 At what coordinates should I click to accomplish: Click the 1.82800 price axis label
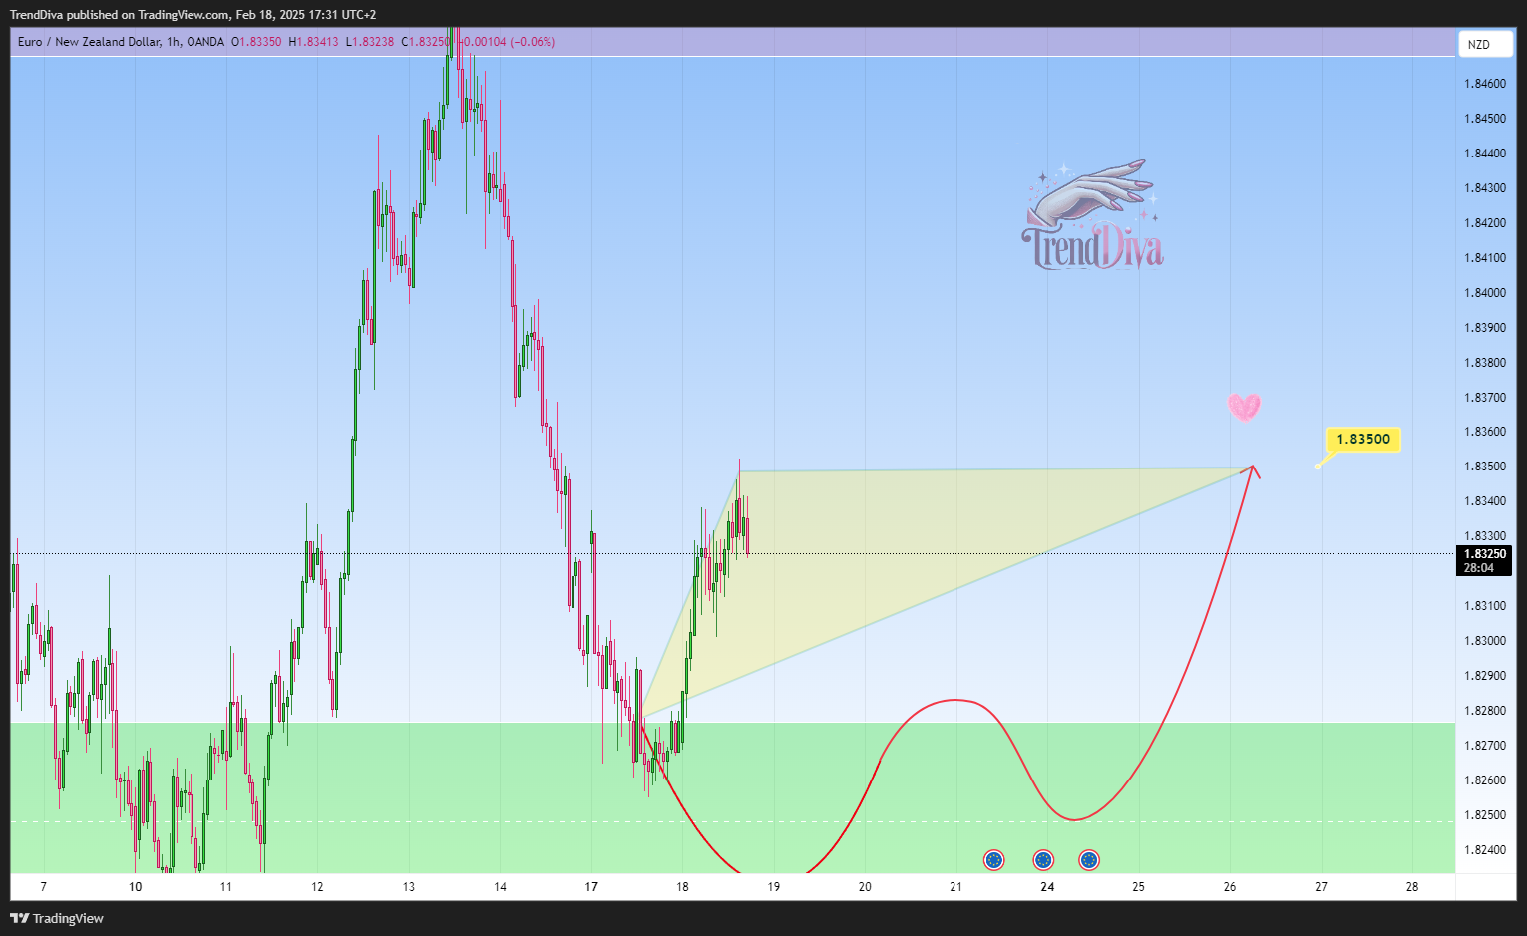pos(1485,711)
